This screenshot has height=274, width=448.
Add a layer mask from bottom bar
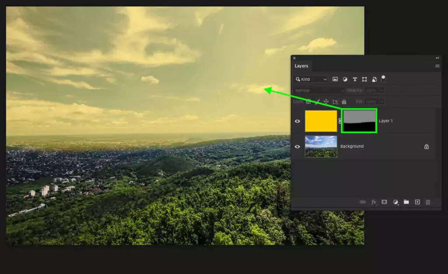click(x=384, y=202)
